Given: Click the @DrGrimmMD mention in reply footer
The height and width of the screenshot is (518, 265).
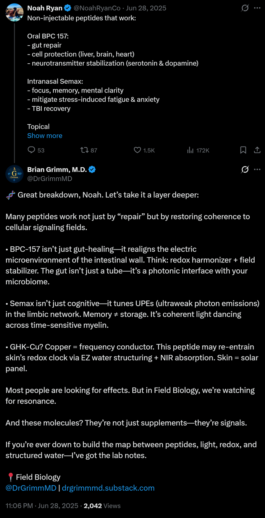Looking at the screenshot, I should [x=31, y=488].
